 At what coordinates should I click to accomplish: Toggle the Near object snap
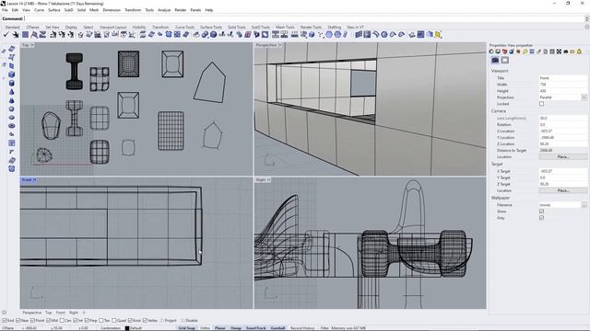18,321
